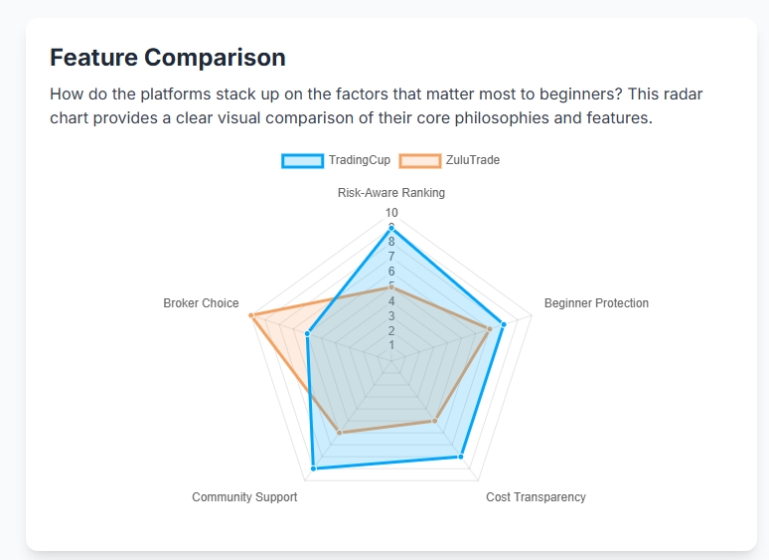Click ZuluTrade's Community Support data point
The height and width of the screenshot is (560, 769).
tap(340, 432)
